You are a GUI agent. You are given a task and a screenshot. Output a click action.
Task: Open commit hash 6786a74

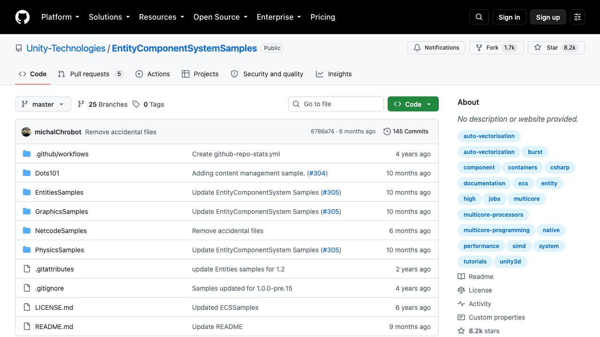(322, 132)
